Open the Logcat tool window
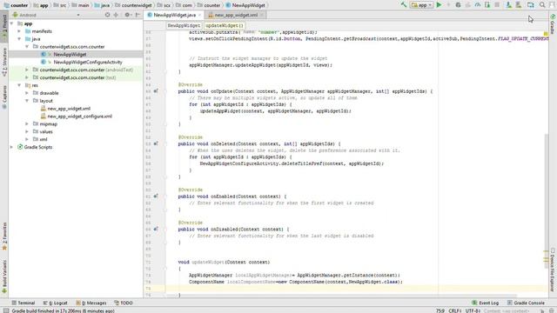 (x=56, y=303)
